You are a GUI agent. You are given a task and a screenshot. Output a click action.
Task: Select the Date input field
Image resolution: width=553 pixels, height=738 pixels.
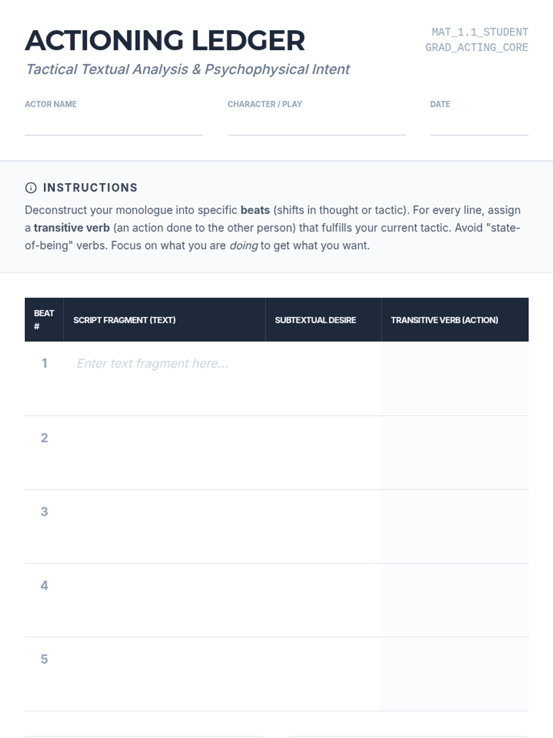[479, 125]
